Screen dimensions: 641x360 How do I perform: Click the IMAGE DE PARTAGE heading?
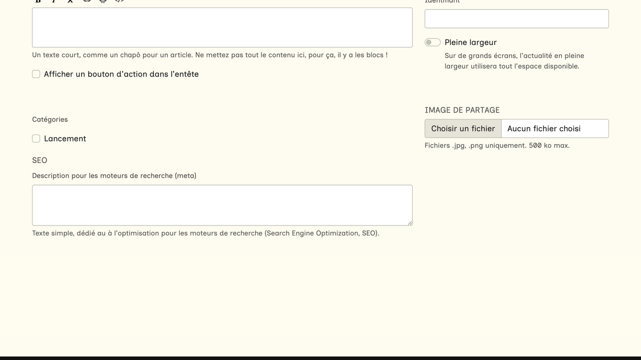[x=462, y=110]
